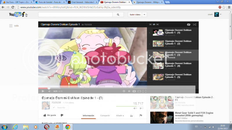The height and width of the screenshot is (130, 232).
Task: Open Ojamajo Doremi Dokkan Episode 2 suggestion
Action: coord(194,98)
